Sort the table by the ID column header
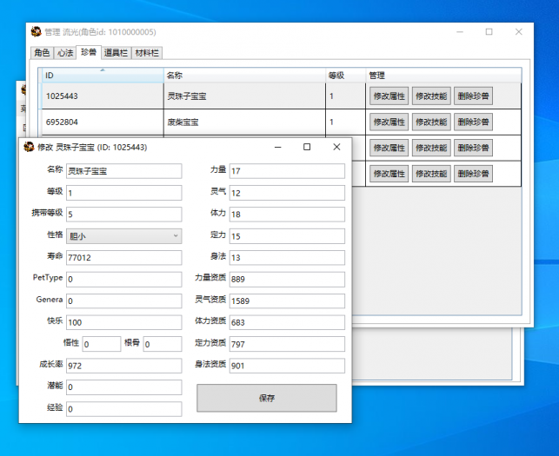The width and height of the screenshot is (559, 456). 103,76
